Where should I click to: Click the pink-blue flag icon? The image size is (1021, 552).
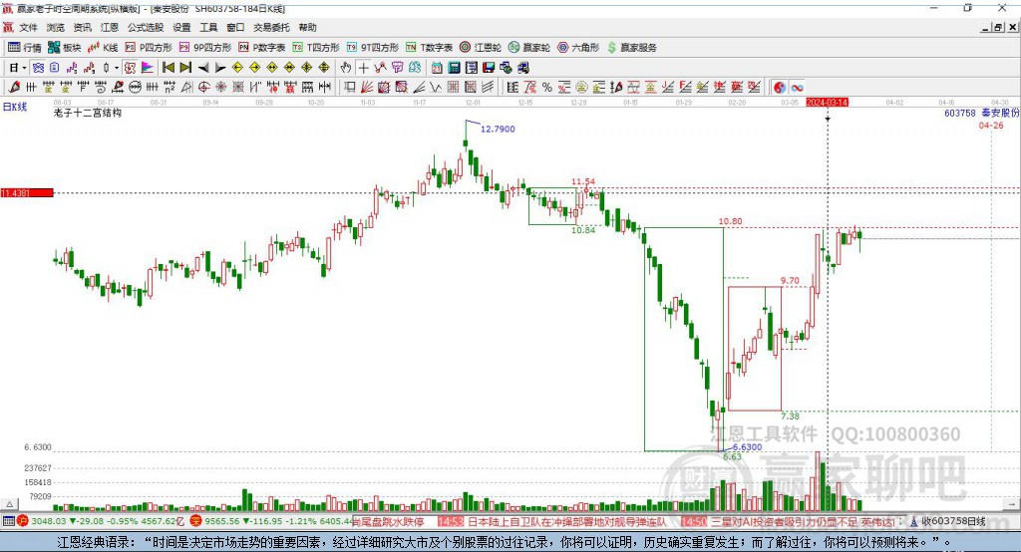148,68
